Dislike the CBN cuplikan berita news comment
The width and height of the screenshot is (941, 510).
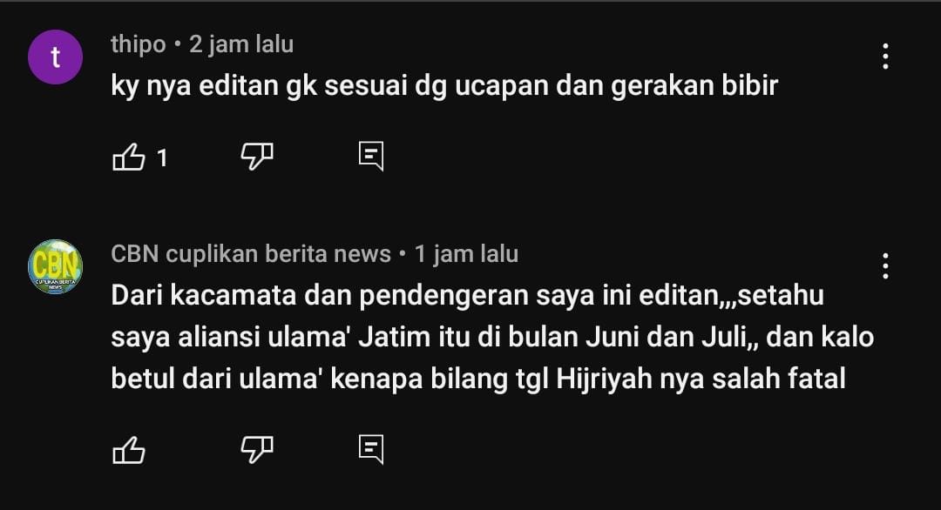pos(257,449)
